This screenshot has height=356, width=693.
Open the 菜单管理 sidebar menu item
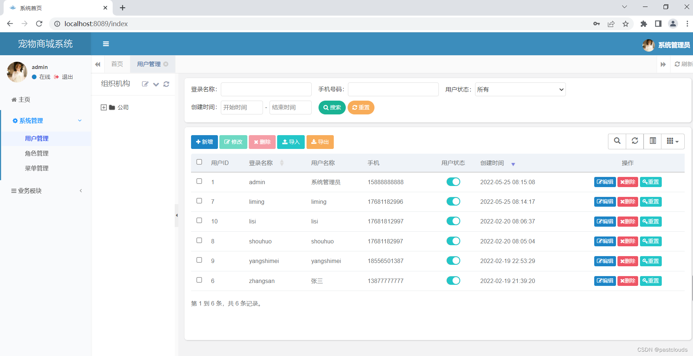pos(37,168)
